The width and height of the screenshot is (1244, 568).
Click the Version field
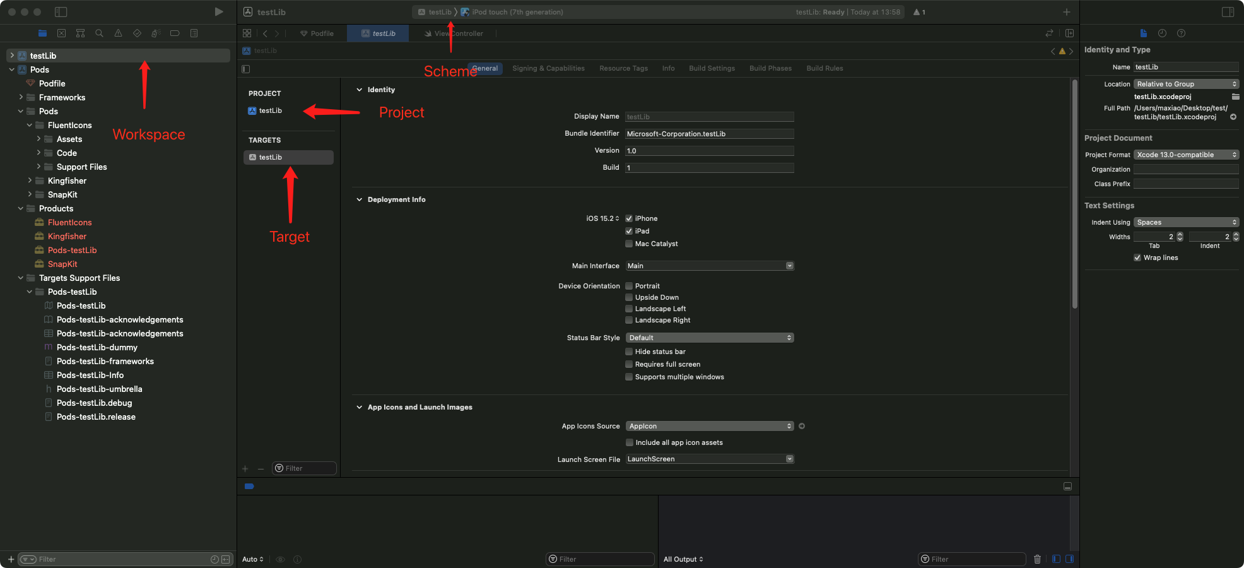click(x=710, y=151)
